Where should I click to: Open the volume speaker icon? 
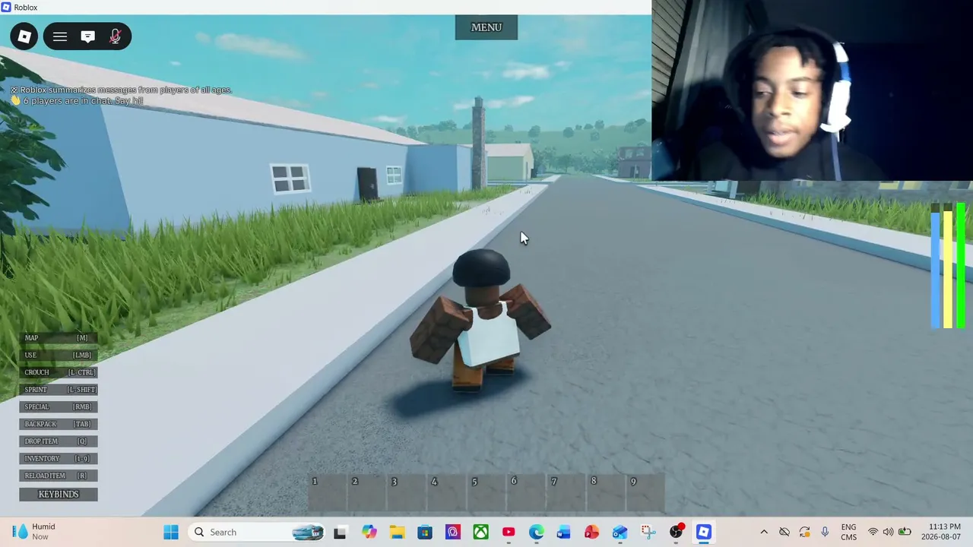[x=888, y=532]
